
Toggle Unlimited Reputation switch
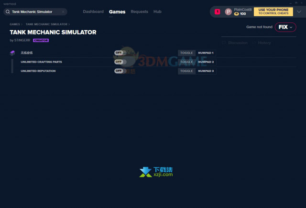pos(120,71)
